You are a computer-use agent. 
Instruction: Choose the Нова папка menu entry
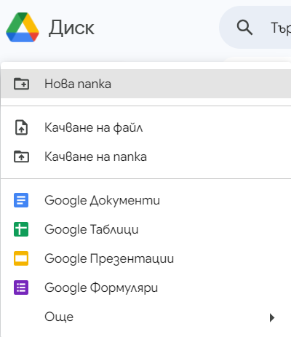pyautogui.click(x=145, y=84)
